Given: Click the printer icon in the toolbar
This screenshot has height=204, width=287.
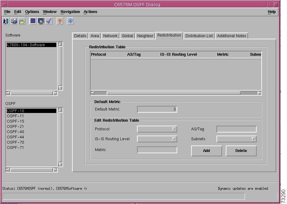Looking at the screenshot, I should click(x=14, y=21).
